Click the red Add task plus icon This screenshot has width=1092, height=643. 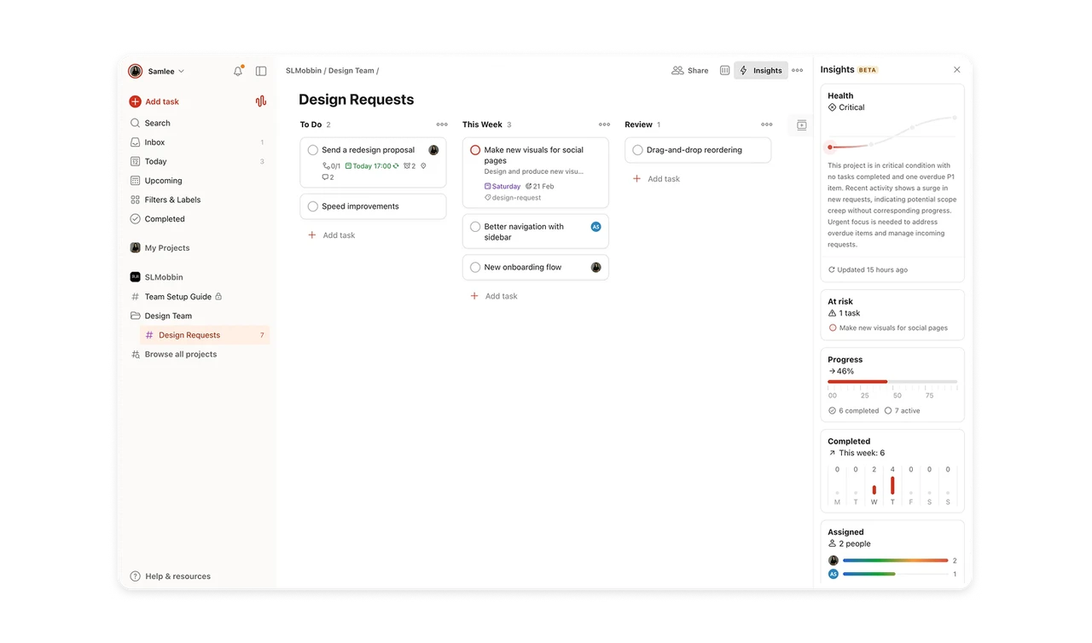click(136, 101)
